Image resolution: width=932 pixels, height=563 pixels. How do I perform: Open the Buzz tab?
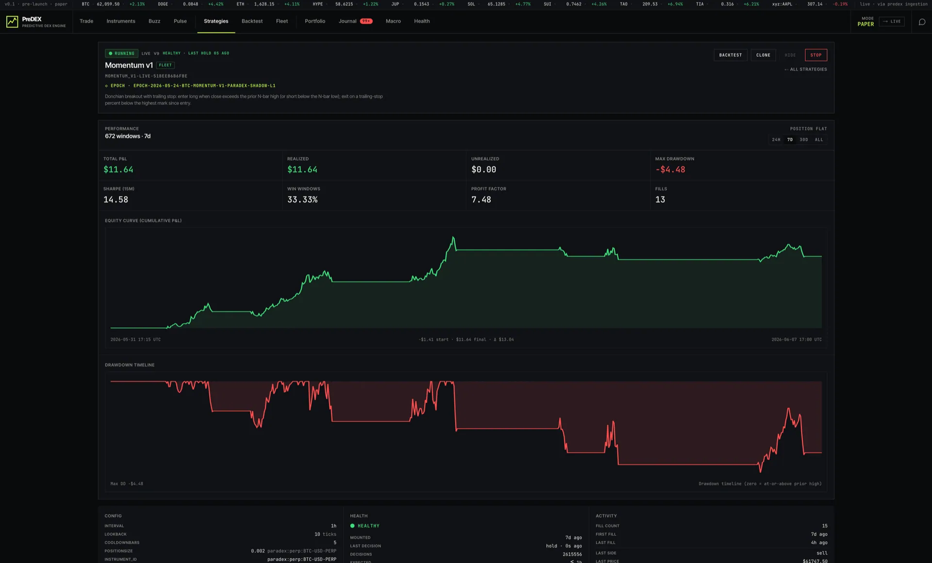[x=154, y=21]
